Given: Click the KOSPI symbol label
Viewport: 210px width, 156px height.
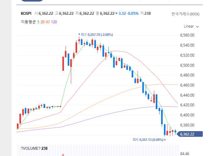Looking at the screenshot, I should tap(26, 14).
